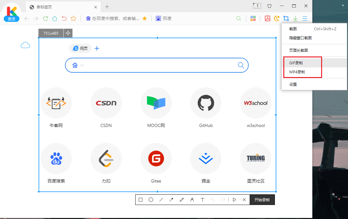Viewport: 348px width, 219px height.
Task: Select the text annotation tool
Action: click(x=202, y=200)
